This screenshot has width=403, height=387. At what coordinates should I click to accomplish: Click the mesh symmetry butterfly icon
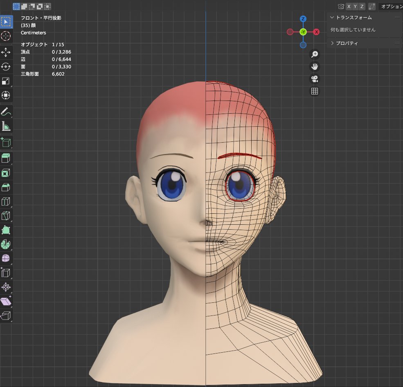pos(341,7)
